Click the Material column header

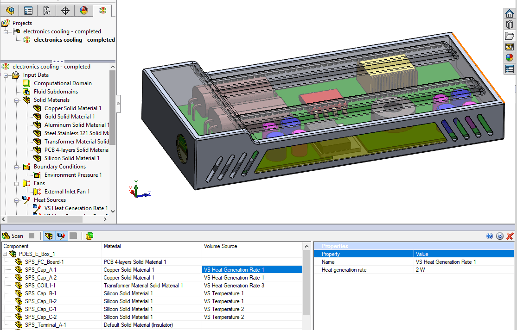(x=152, y=246)
